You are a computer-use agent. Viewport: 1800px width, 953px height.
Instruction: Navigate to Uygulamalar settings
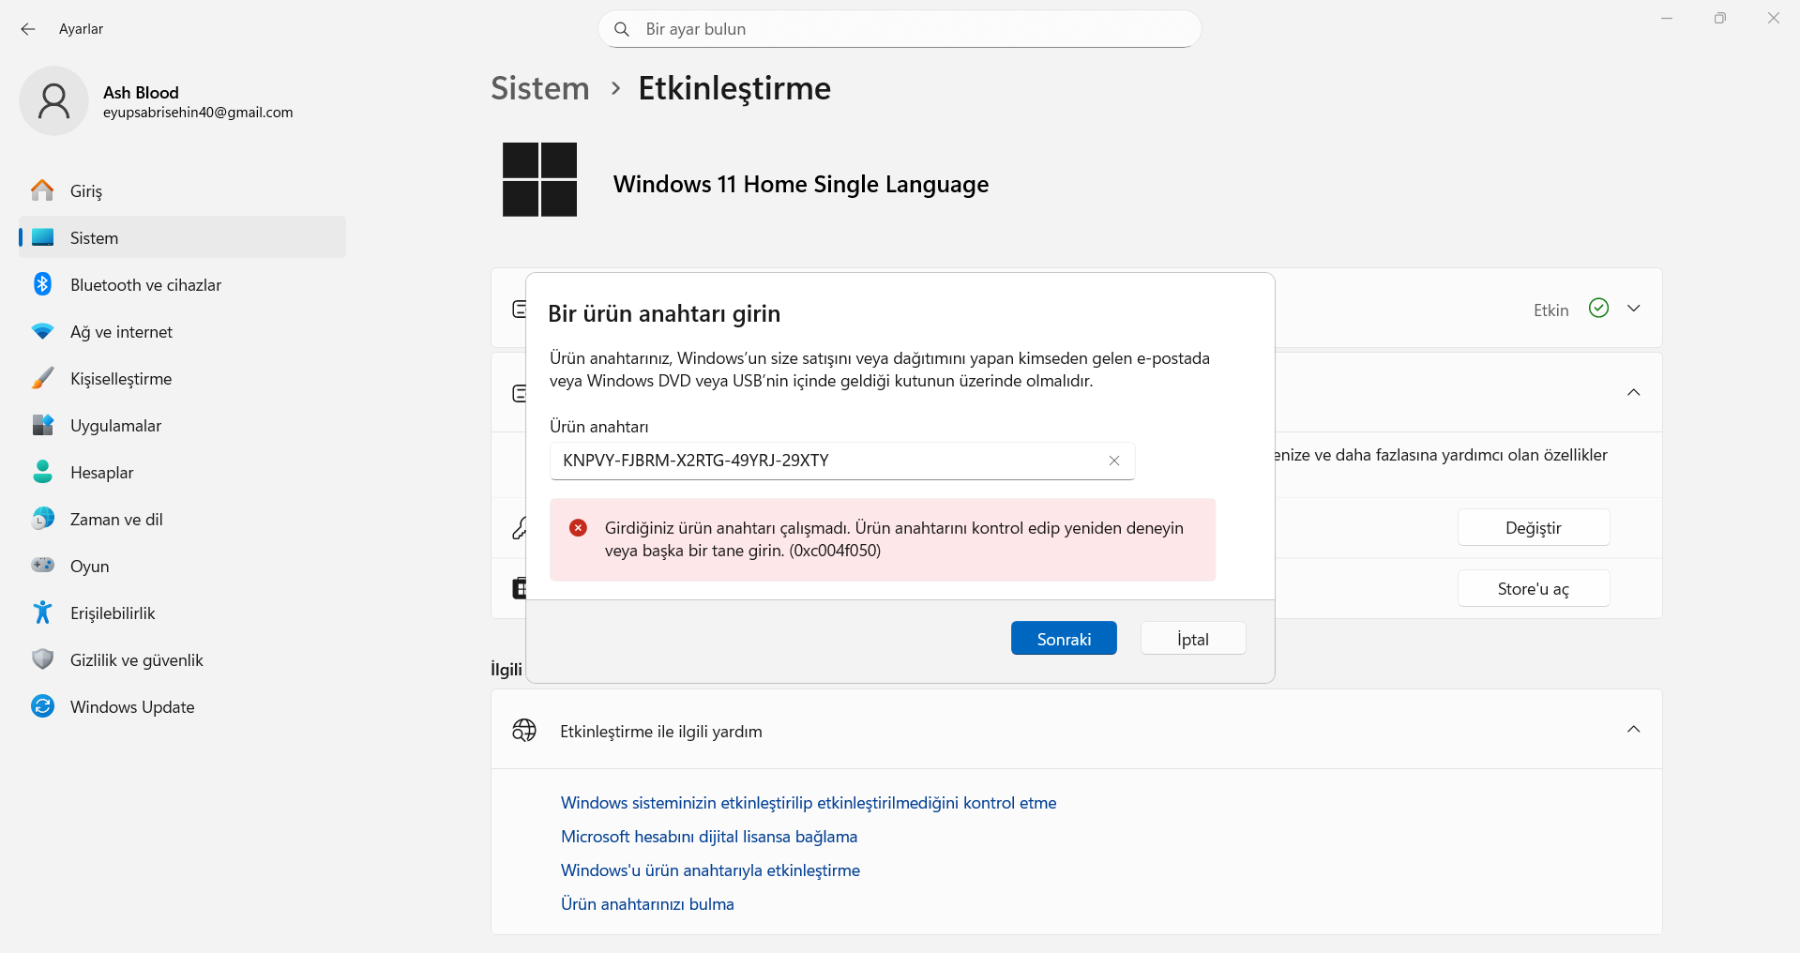point(182,425)
